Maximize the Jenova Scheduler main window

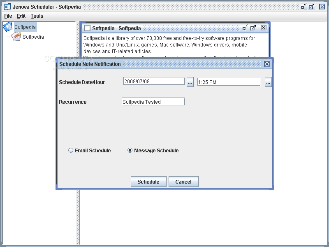tap(312, 7)
